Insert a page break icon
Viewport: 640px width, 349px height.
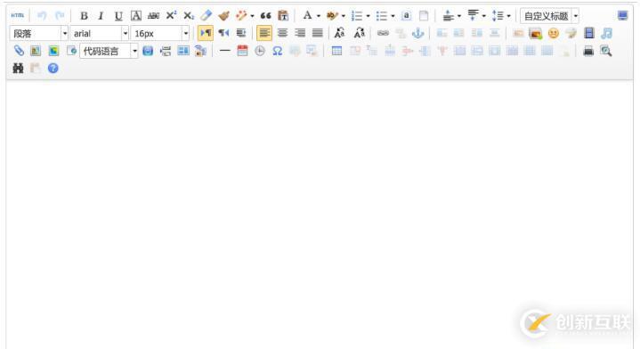[x=166, y=51]
